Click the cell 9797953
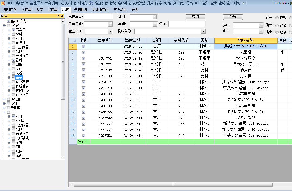The image size is (292, 191). (x=105, y=136)
